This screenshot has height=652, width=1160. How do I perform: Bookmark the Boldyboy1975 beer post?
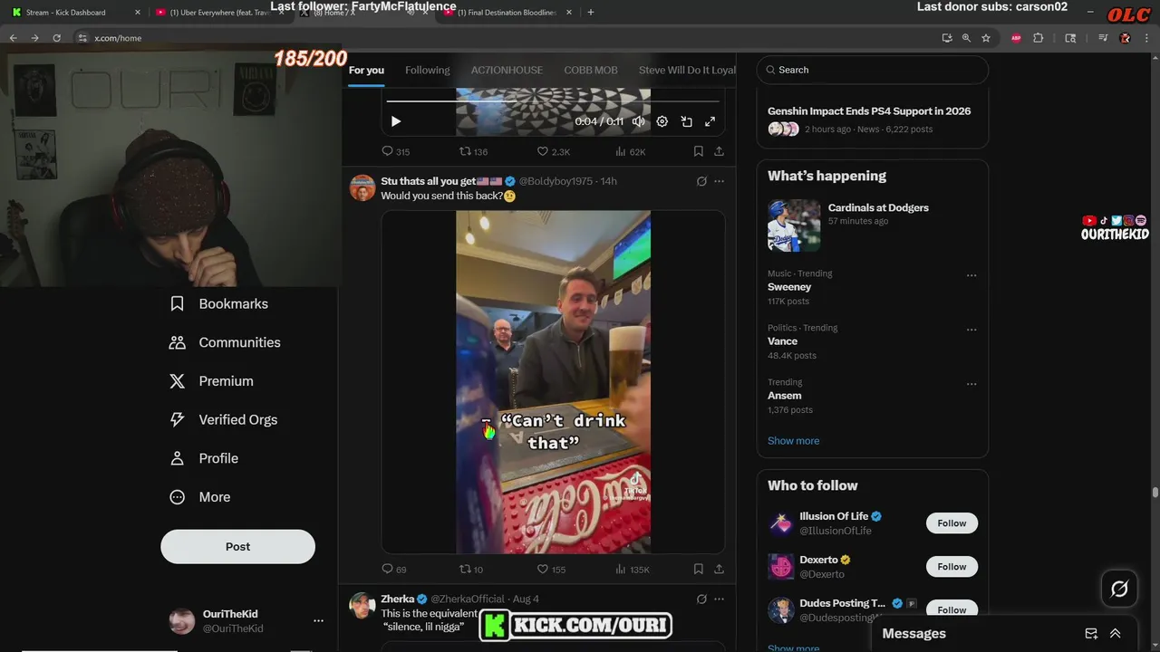click(x=698, y=569)
